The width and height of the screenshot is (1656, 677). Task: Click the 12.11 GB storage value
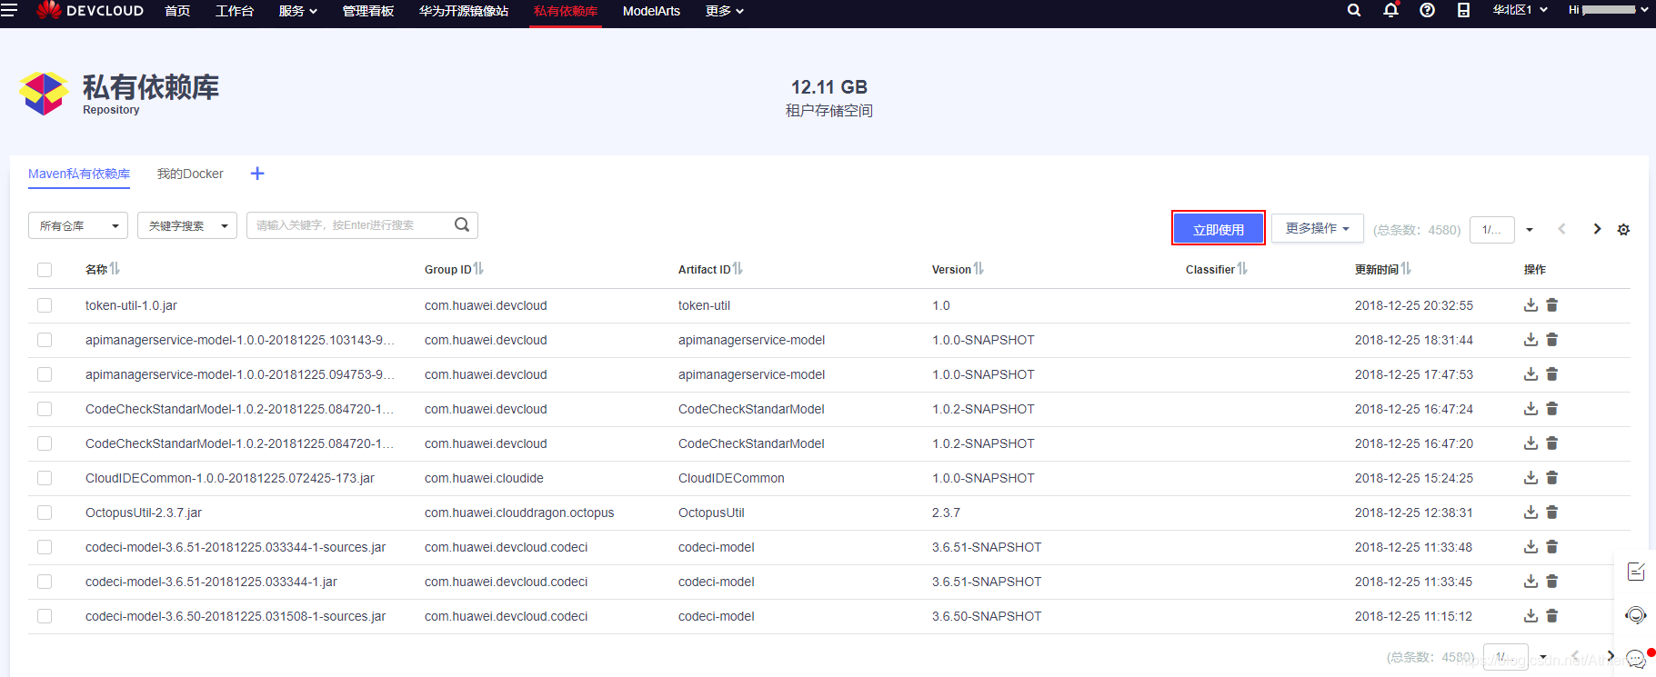[x=829, y=87]
